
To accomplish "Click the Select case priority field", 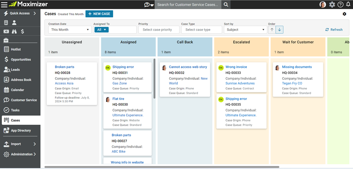I will click(159, 30).
